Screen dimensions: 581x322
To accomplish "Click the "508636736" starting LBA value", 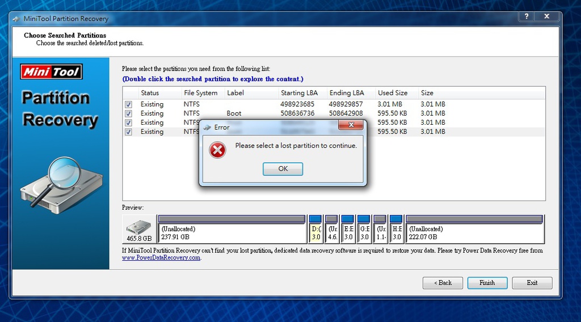I will [297, 113].
